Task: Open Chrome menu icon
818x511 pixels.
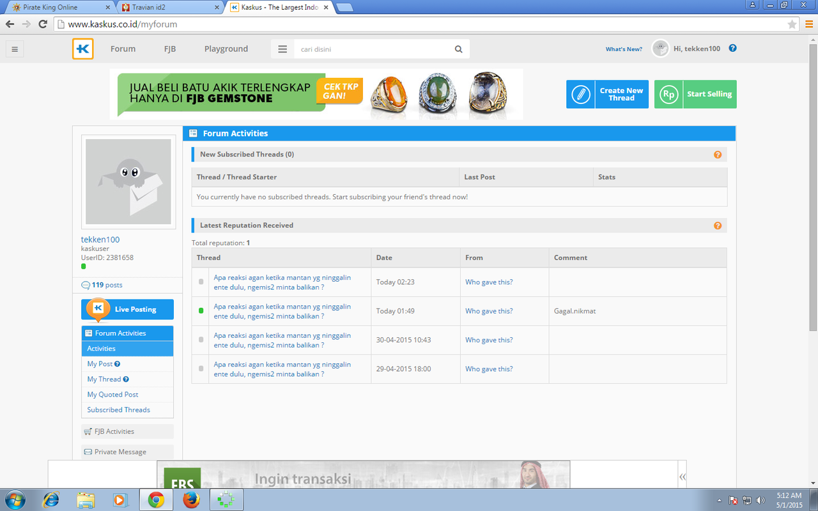Action: tap(808, 24)
